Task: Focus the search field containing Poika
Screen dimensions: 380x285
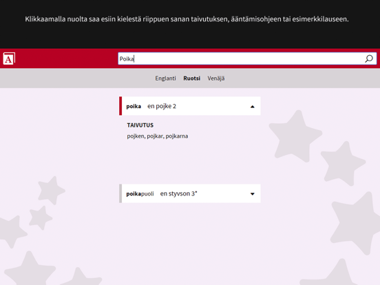Action: tap(247, 59)
